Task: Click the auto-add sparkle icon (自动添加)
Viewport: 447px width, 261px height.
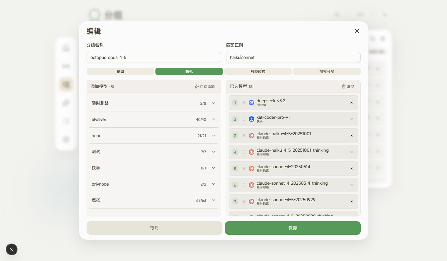Action: click(197, 87)
